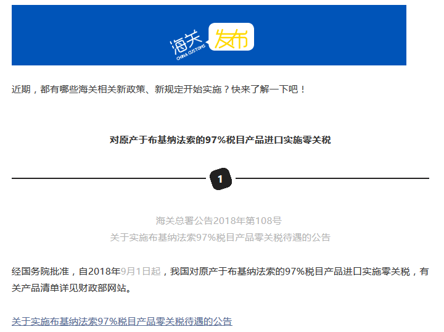
Task: Click the black number 1 section badge
Action: pyautogui.click(x=221, y=179)
